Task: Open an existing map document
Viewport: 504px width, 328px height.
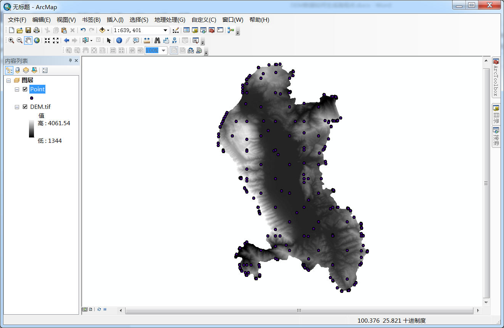Action: click(x=20, y=30)
